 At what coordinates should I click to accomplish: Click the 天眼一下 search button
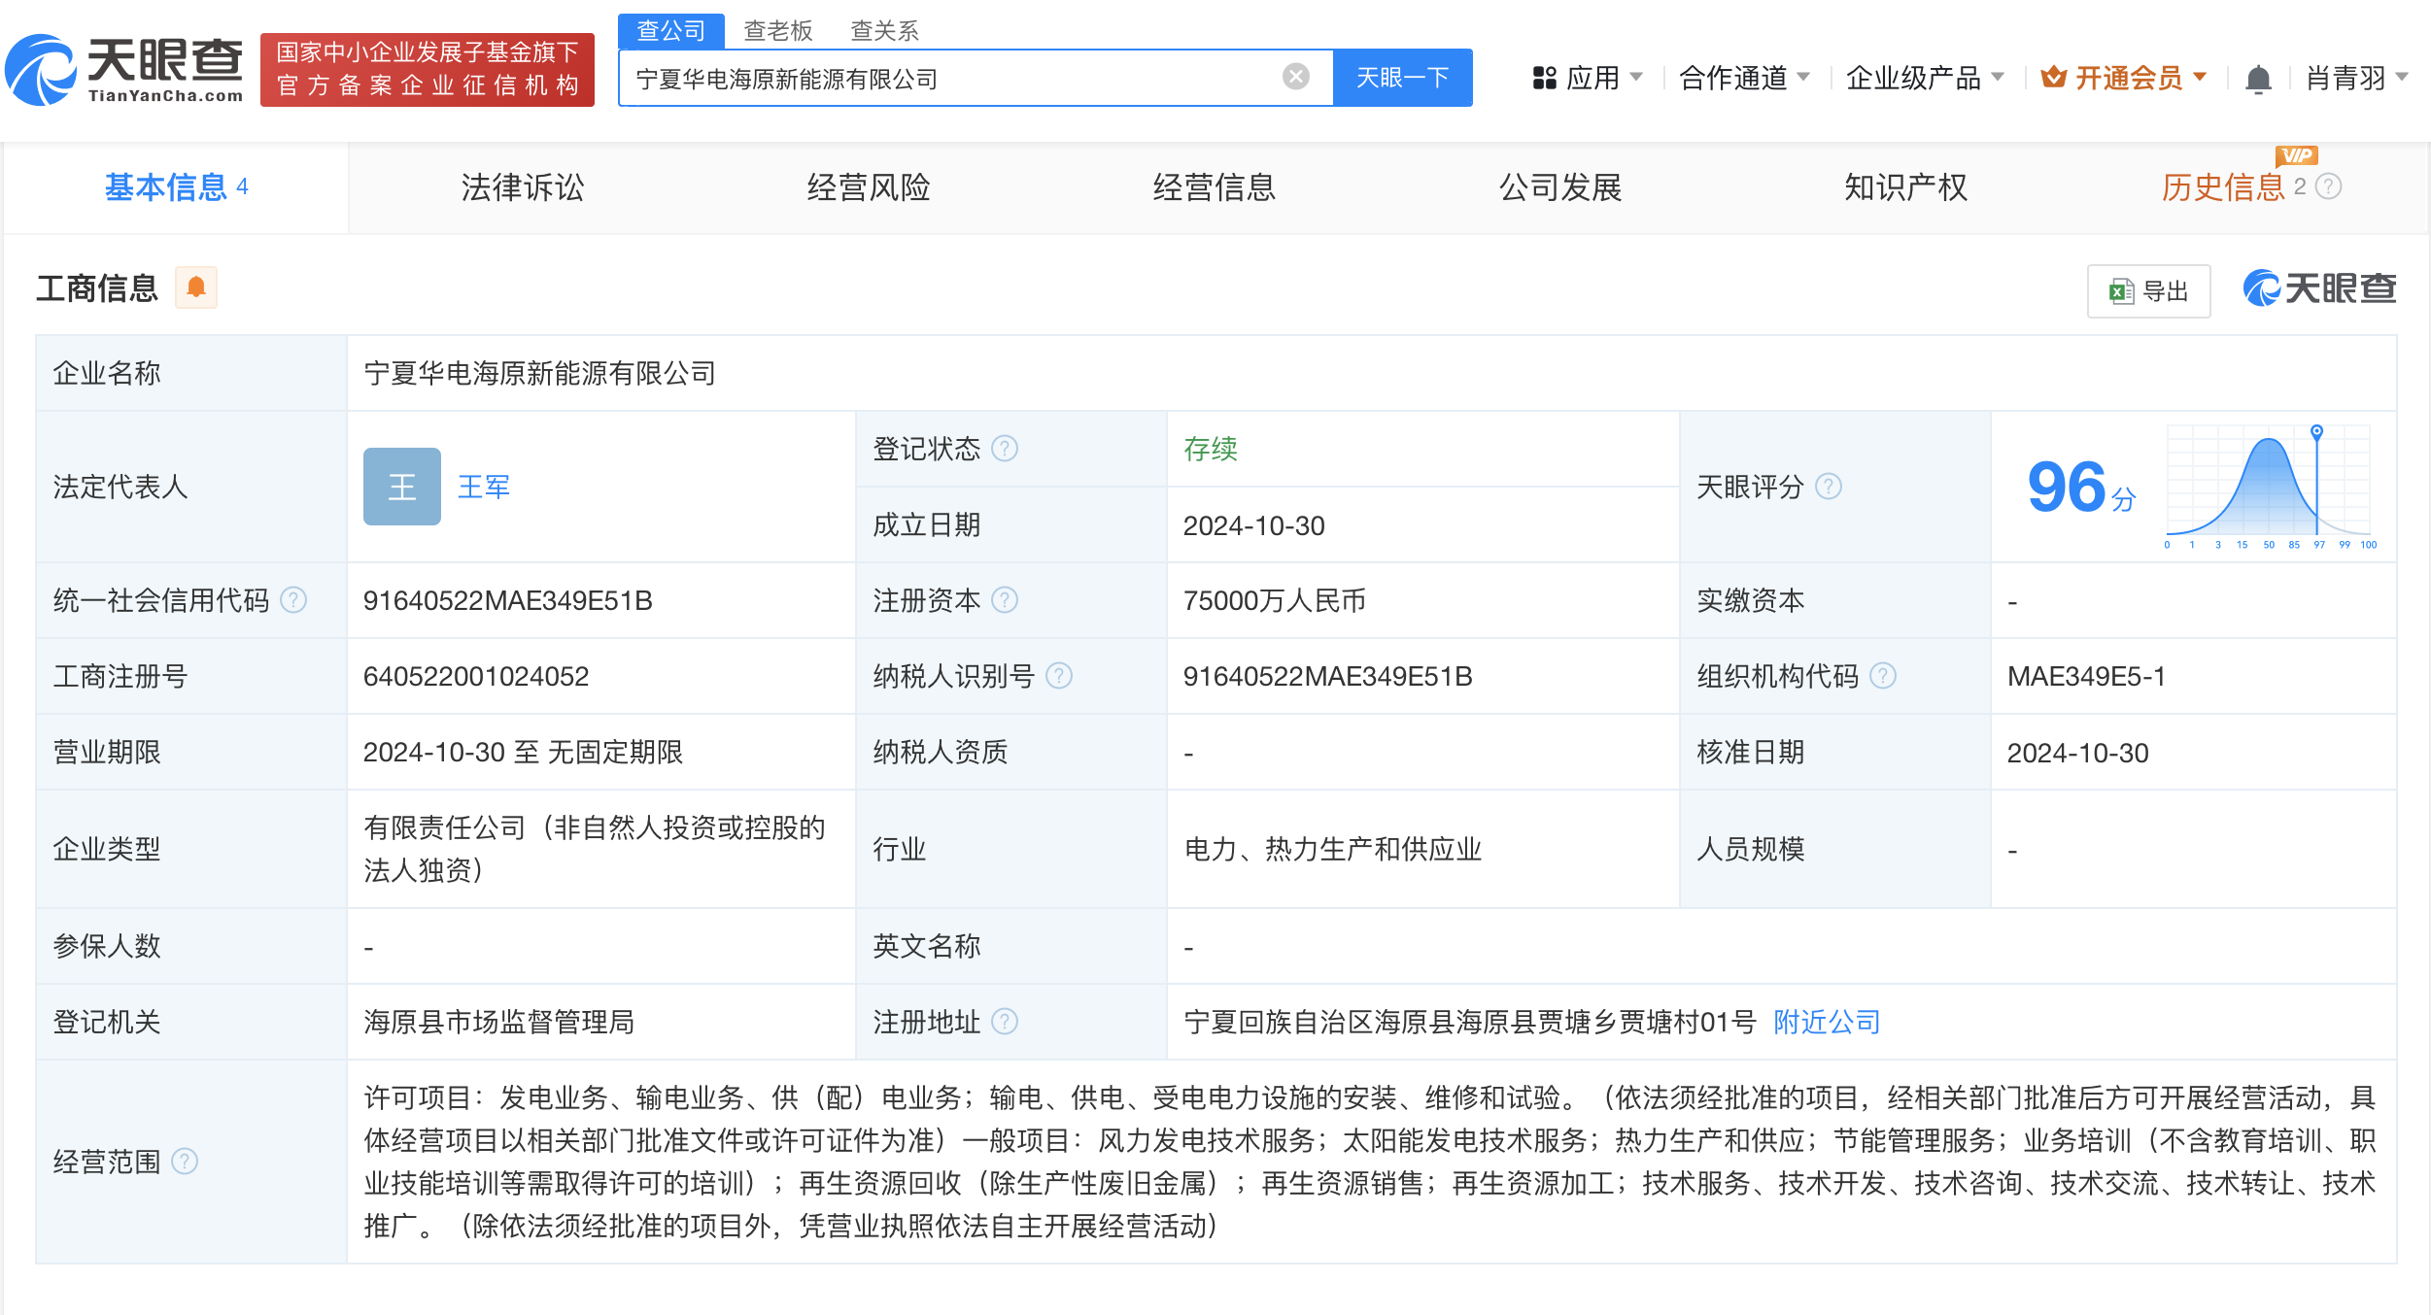[1402, 78]
